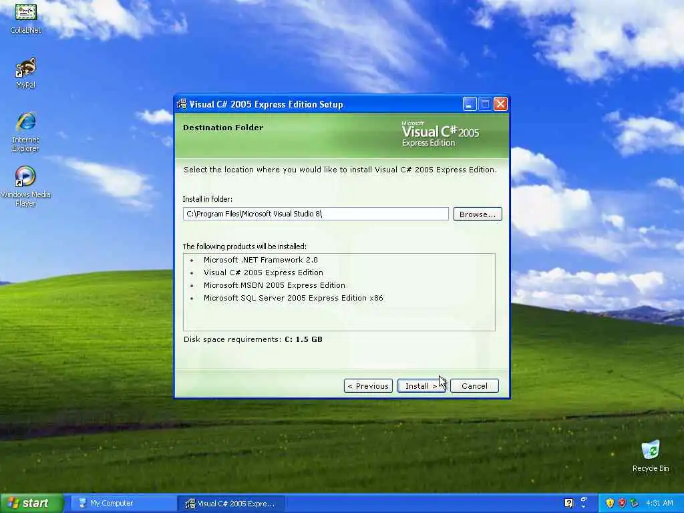Viewport: 684px width, 513px height.
Task: Click the 4:31 AM system clock
Action: pos(659,504)
